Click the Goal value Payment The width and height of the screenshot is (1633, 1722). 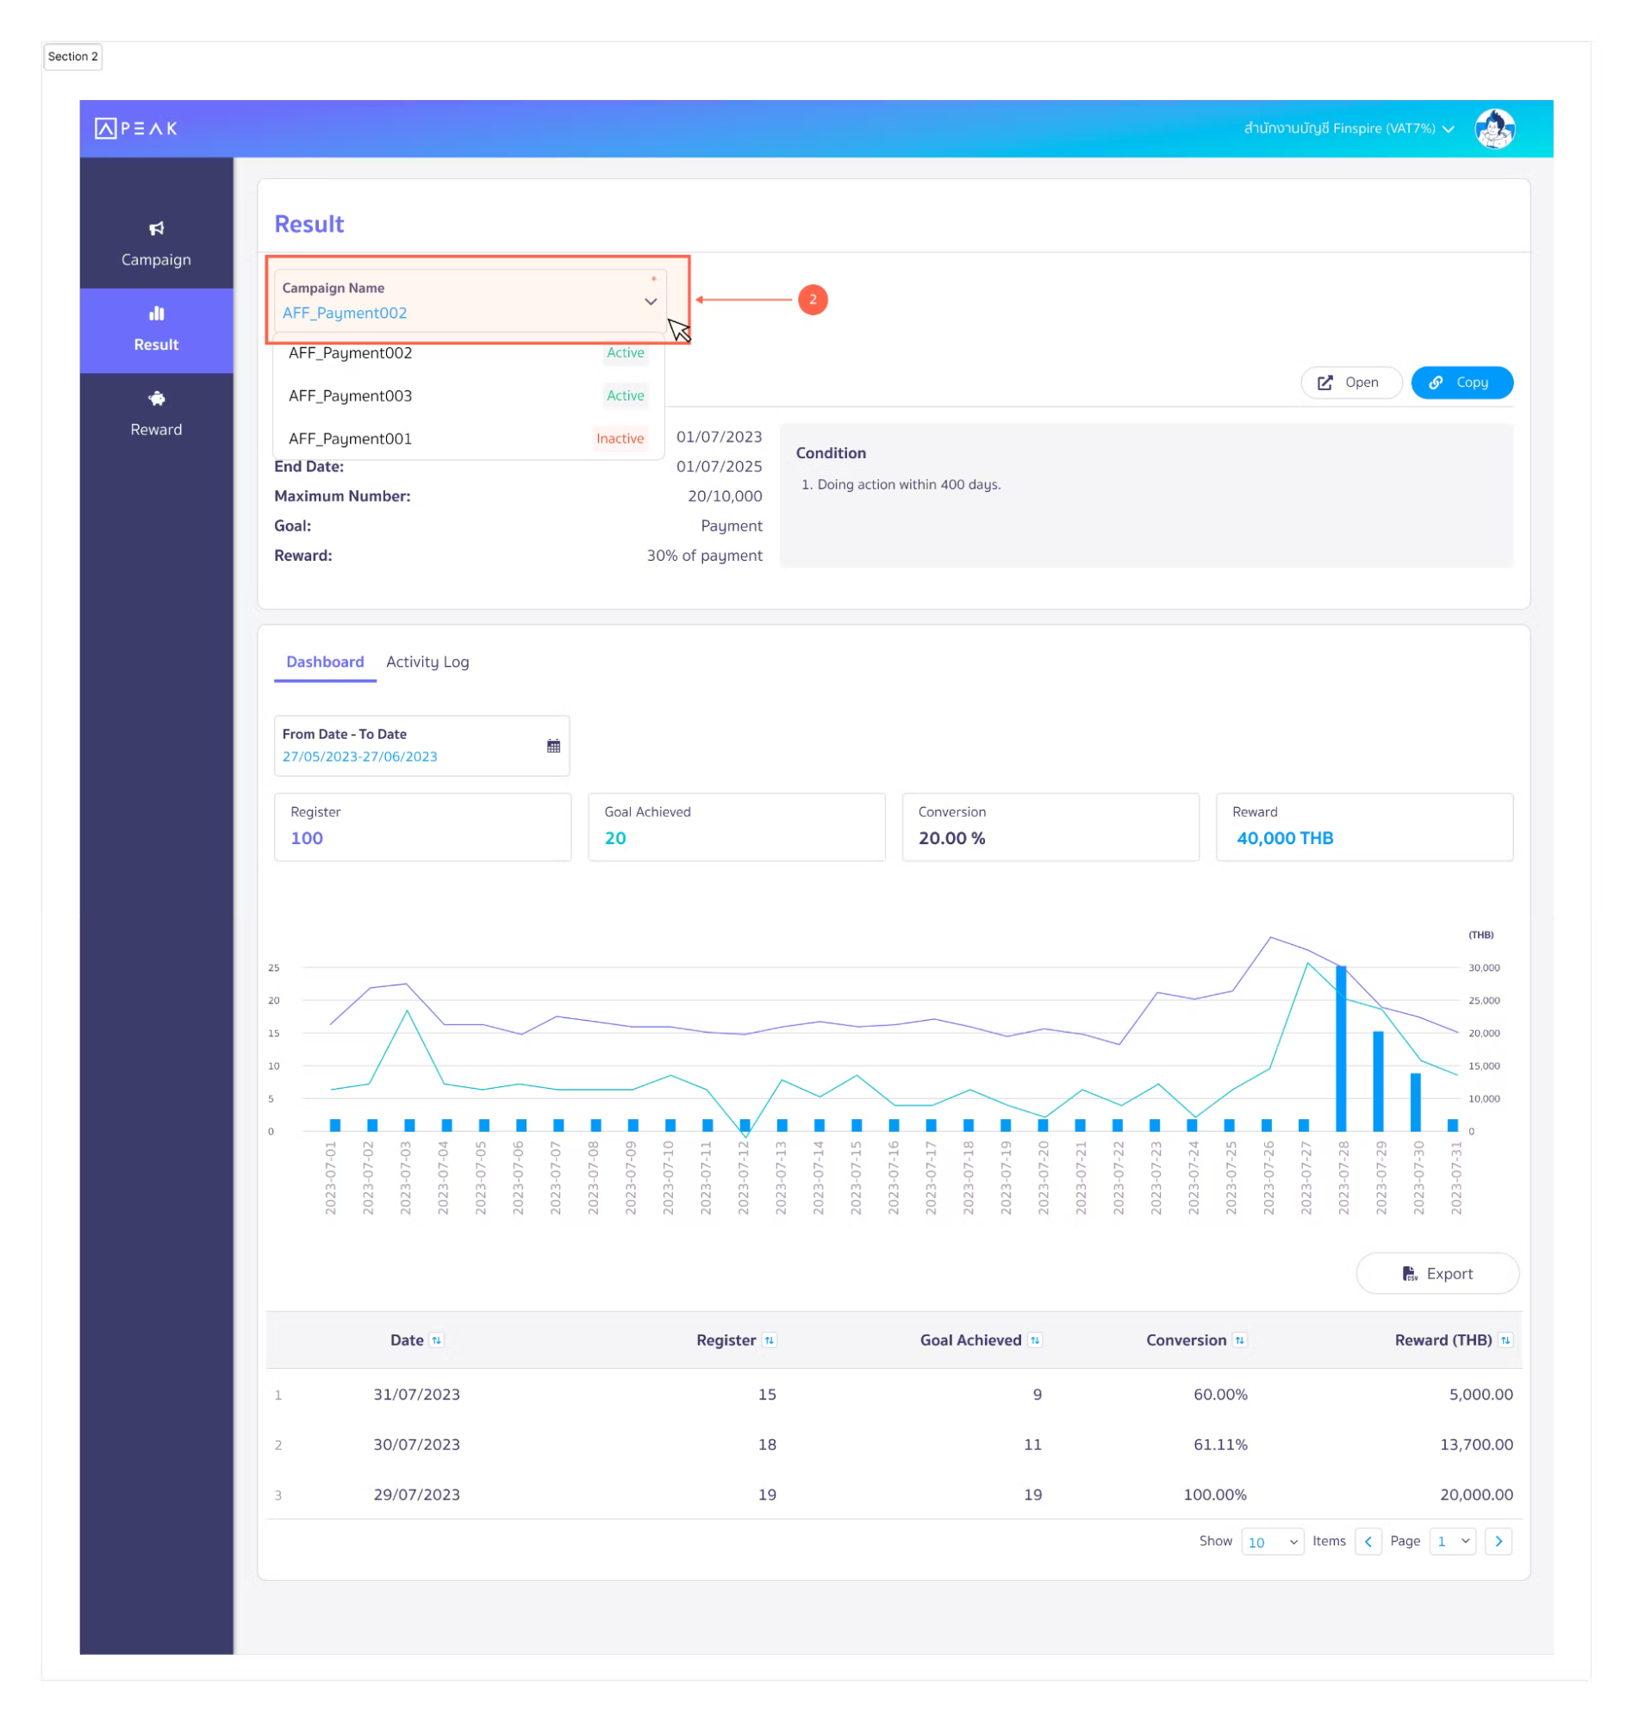pyautogui.click(x=732, y=526)
